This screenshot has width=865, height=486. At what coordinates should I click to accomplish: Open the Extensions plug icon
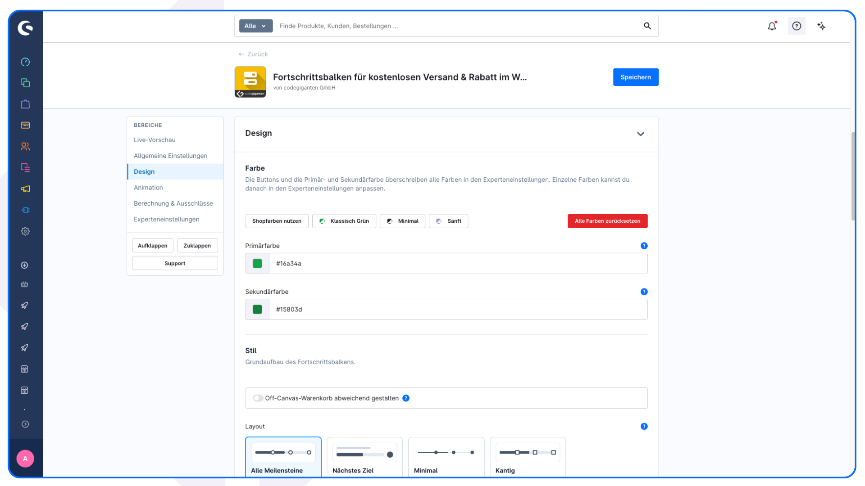[x=25, y=210]
